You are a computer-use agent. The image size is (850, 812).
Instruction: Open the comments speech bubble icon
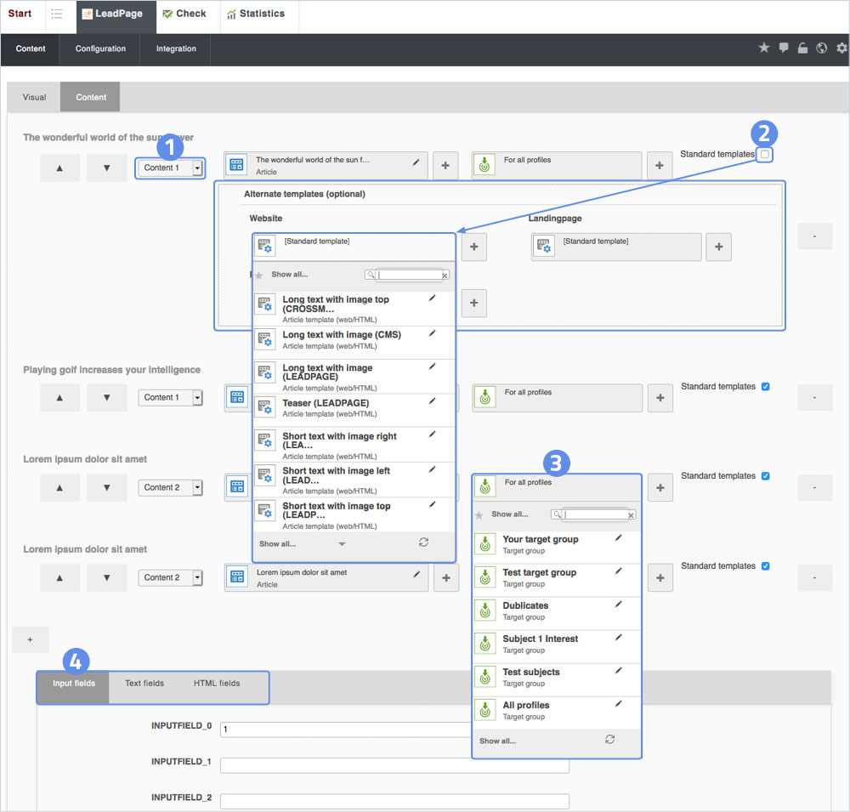point(784,48)
